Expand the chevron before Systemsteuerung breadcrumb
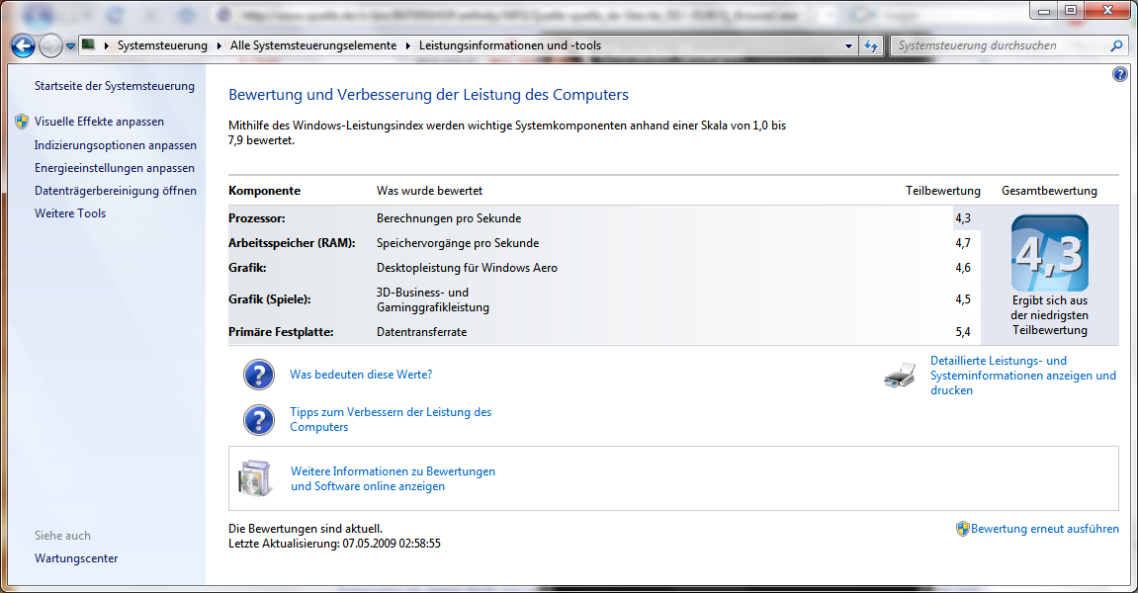 tap(107, 45)
